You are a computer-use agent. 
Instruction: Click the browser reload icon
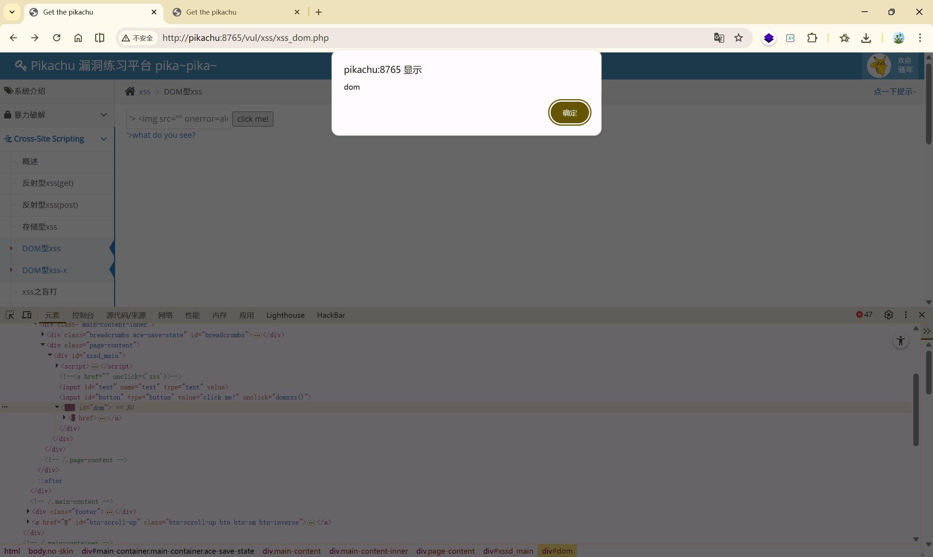[56, 38]
